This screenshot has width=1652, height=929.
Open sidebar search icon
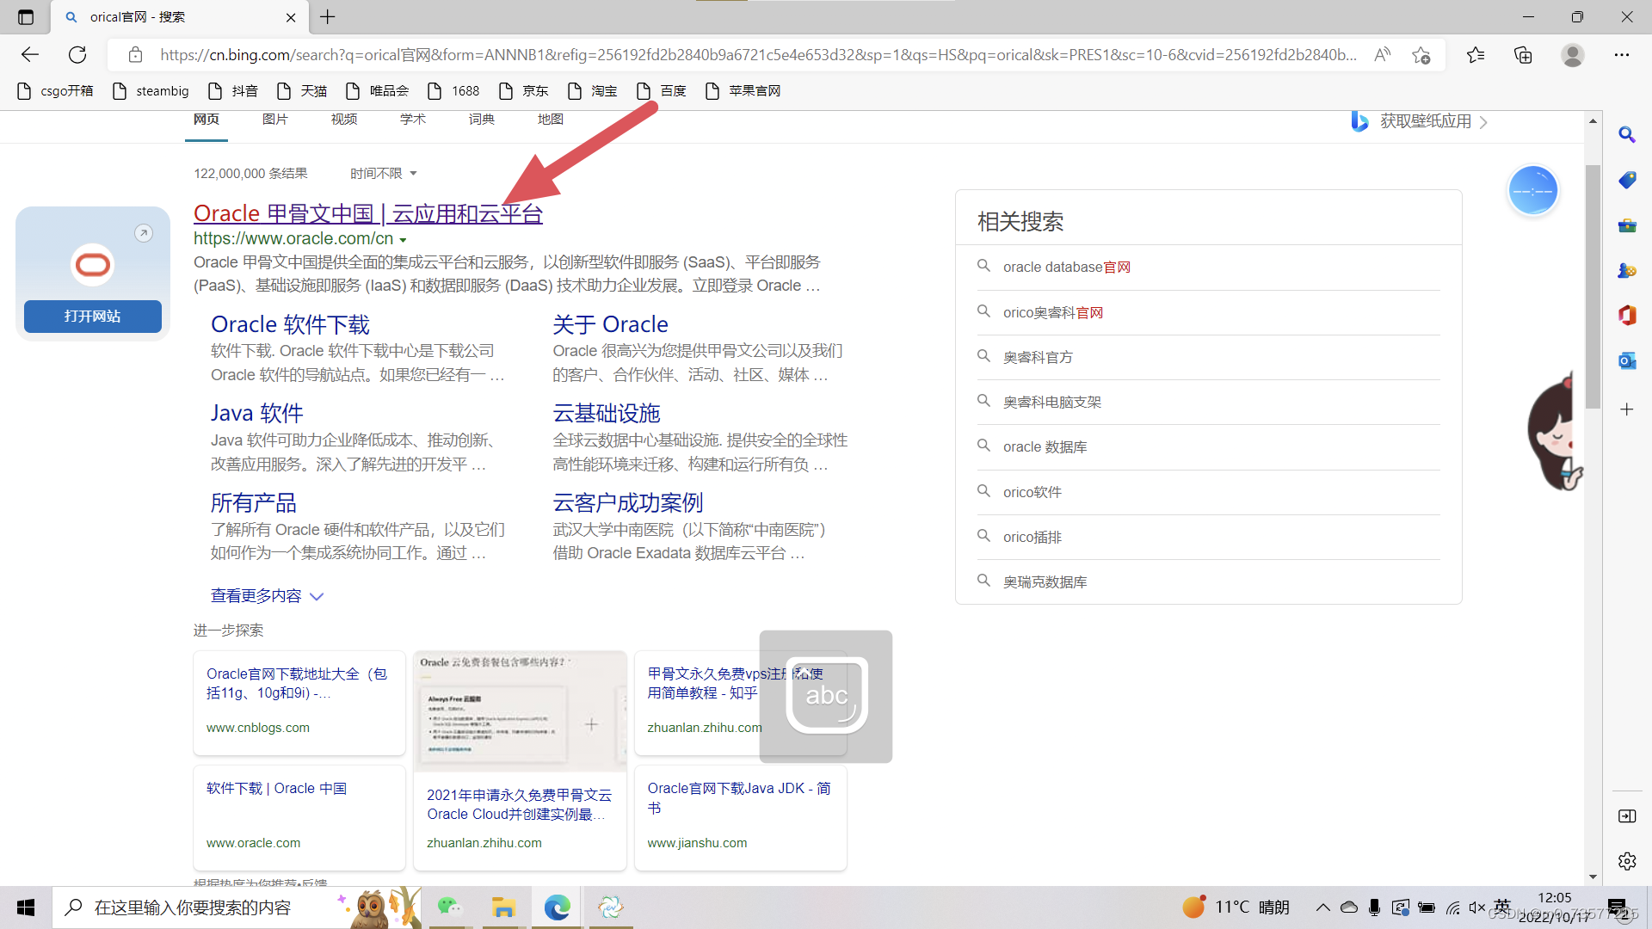pyautogui.click(x=1626, y=135)
